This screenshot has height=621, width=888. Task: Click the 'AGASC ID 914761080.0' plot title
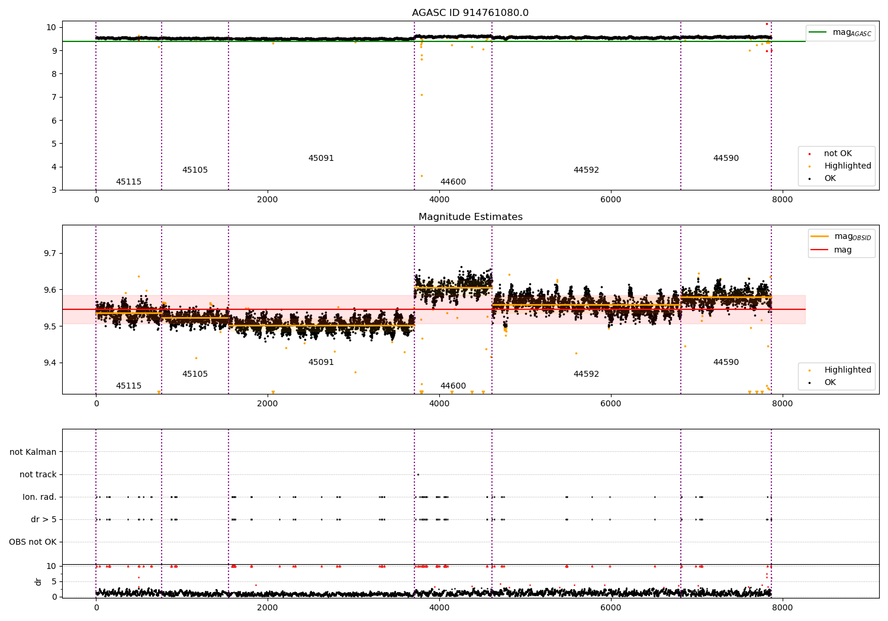pyautogui.click(x=470, y=13)
